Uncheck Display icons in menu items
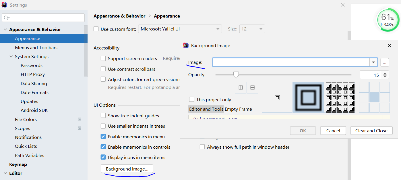401x180 pixels. [x=103, y=157]
